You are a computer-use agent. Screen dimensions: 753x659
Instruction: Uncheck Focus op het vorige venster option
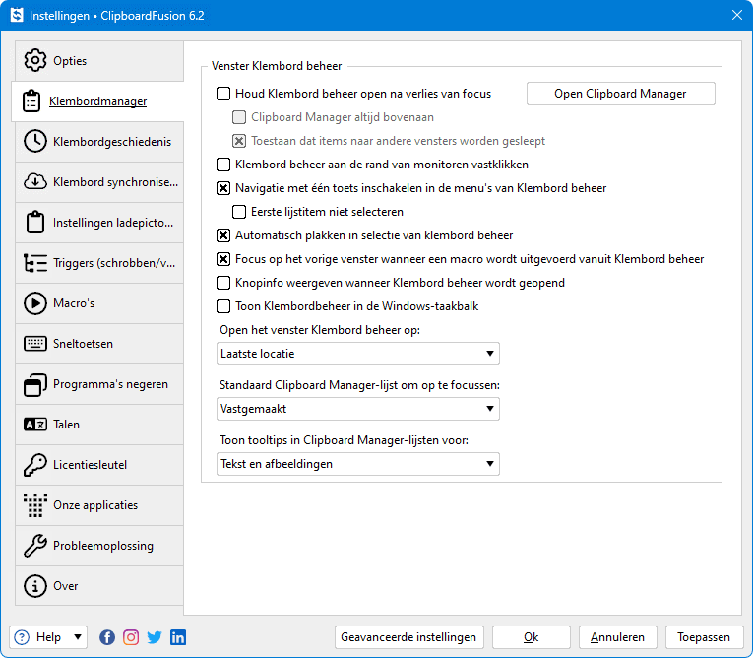223,259
